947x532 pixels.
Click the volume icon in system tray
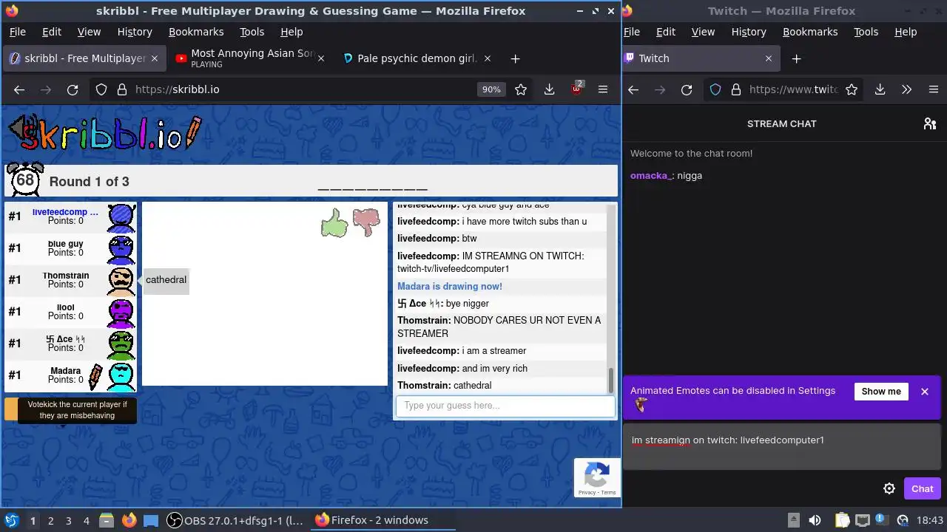click(815, 520)
